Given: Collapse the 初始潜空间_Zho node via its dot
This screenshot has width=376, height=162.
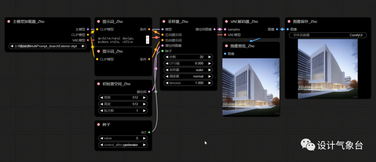Looking at the screenshot, I should (99, 84).
